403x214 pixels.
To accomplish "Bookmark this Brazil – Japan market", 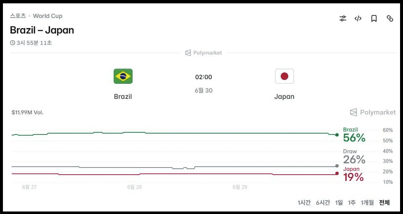I will coord(374,18).
